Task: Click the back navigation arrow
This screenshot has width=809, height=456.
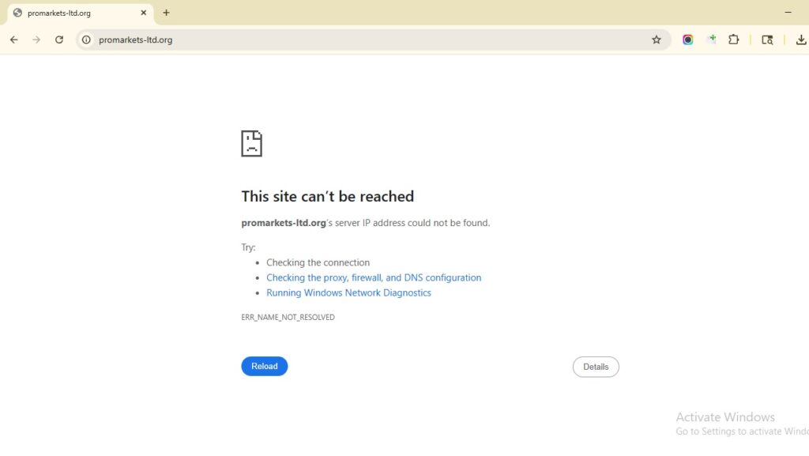Action: [x=13, y=39]
